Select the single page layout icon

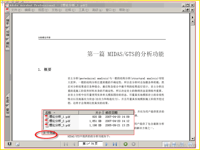166,144
